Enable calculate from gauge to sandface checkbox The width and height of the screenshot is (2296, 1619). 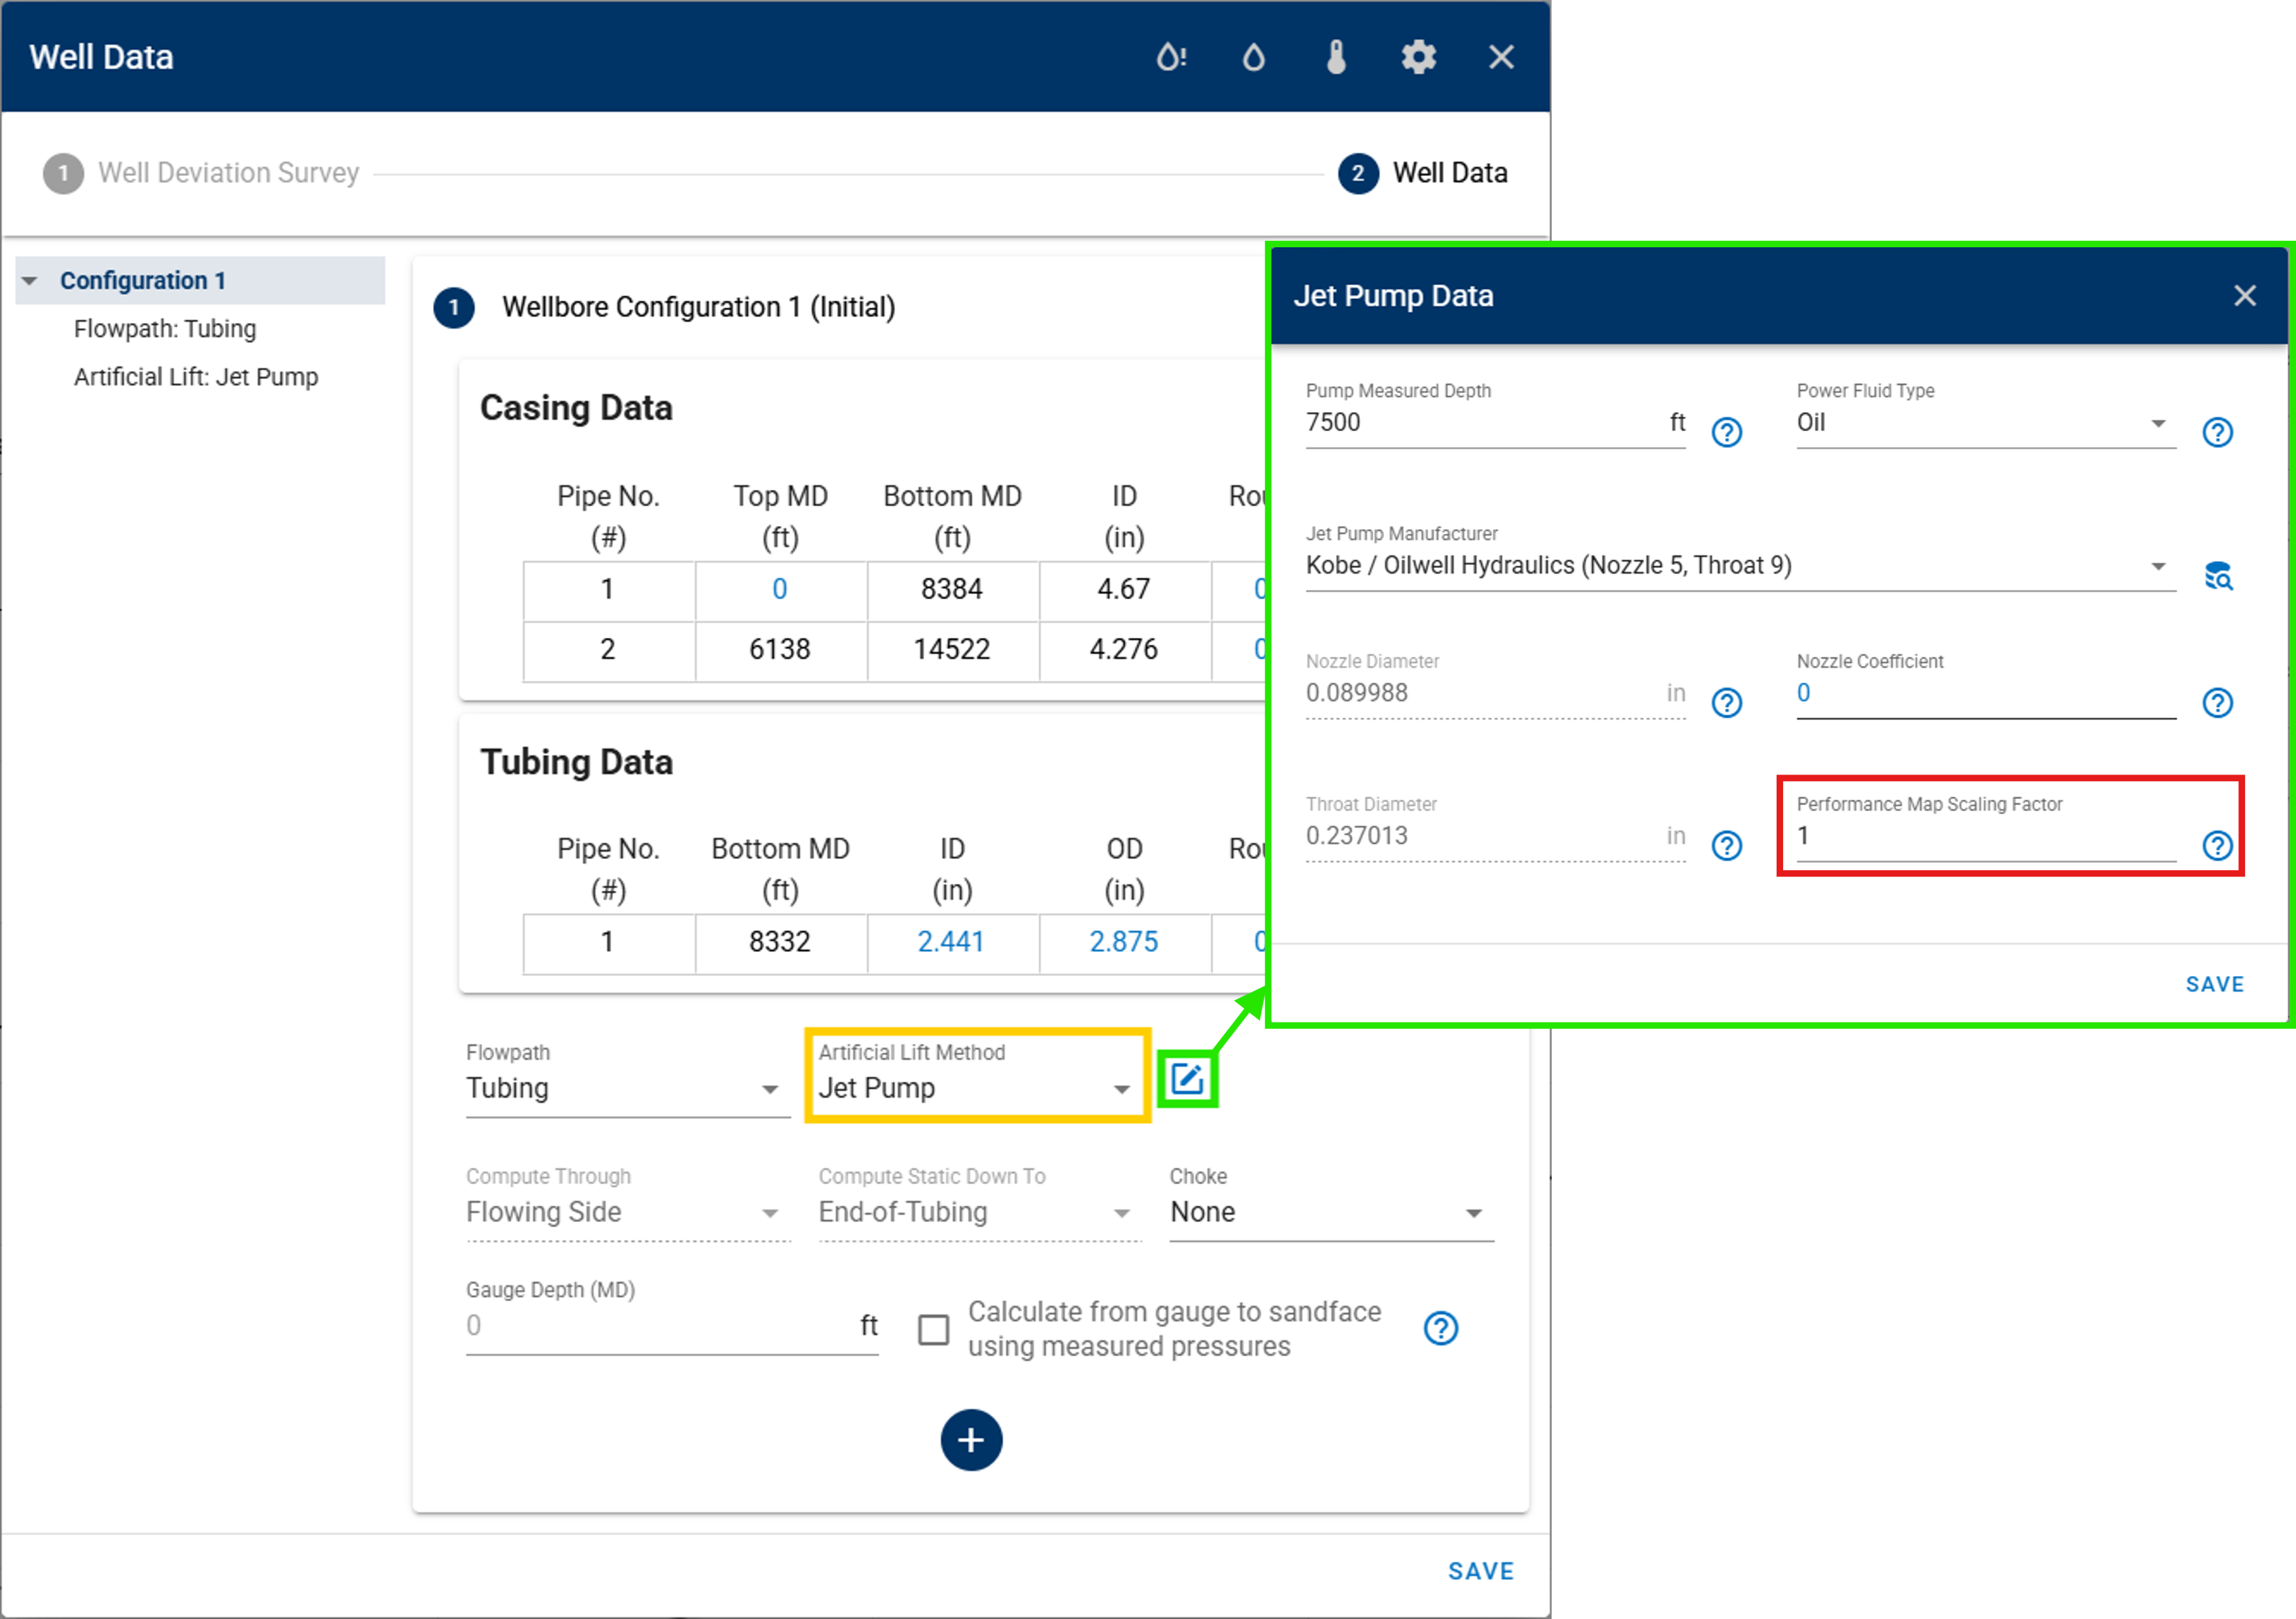pyautogui.click(x=933, y=1329)
